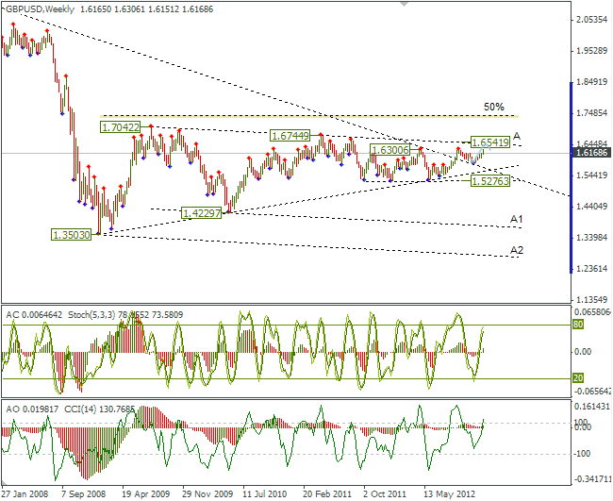Select the 1.70422 price label
This screenshot has width=613, height=501.
pyautogui.click(x=120, y=127)
